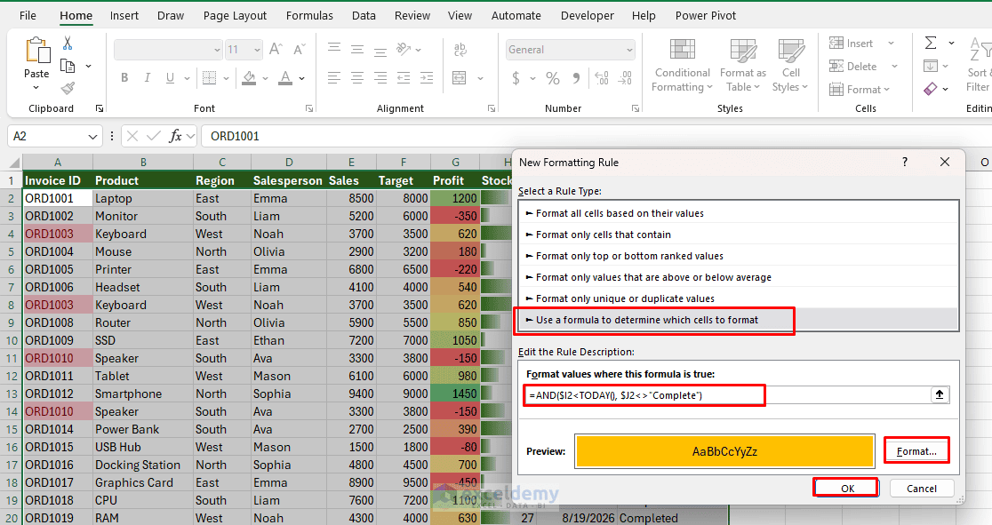Click the Borders icon
The width and height of the screenshot is (992, 525).
pyautogui.click(x=210, y=78)
